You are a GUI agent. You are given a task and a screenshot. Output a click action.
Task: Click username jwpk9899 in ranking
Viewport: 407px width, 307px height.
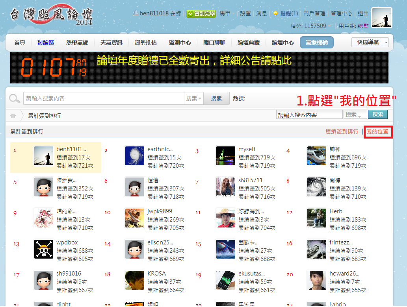point(160,211)
